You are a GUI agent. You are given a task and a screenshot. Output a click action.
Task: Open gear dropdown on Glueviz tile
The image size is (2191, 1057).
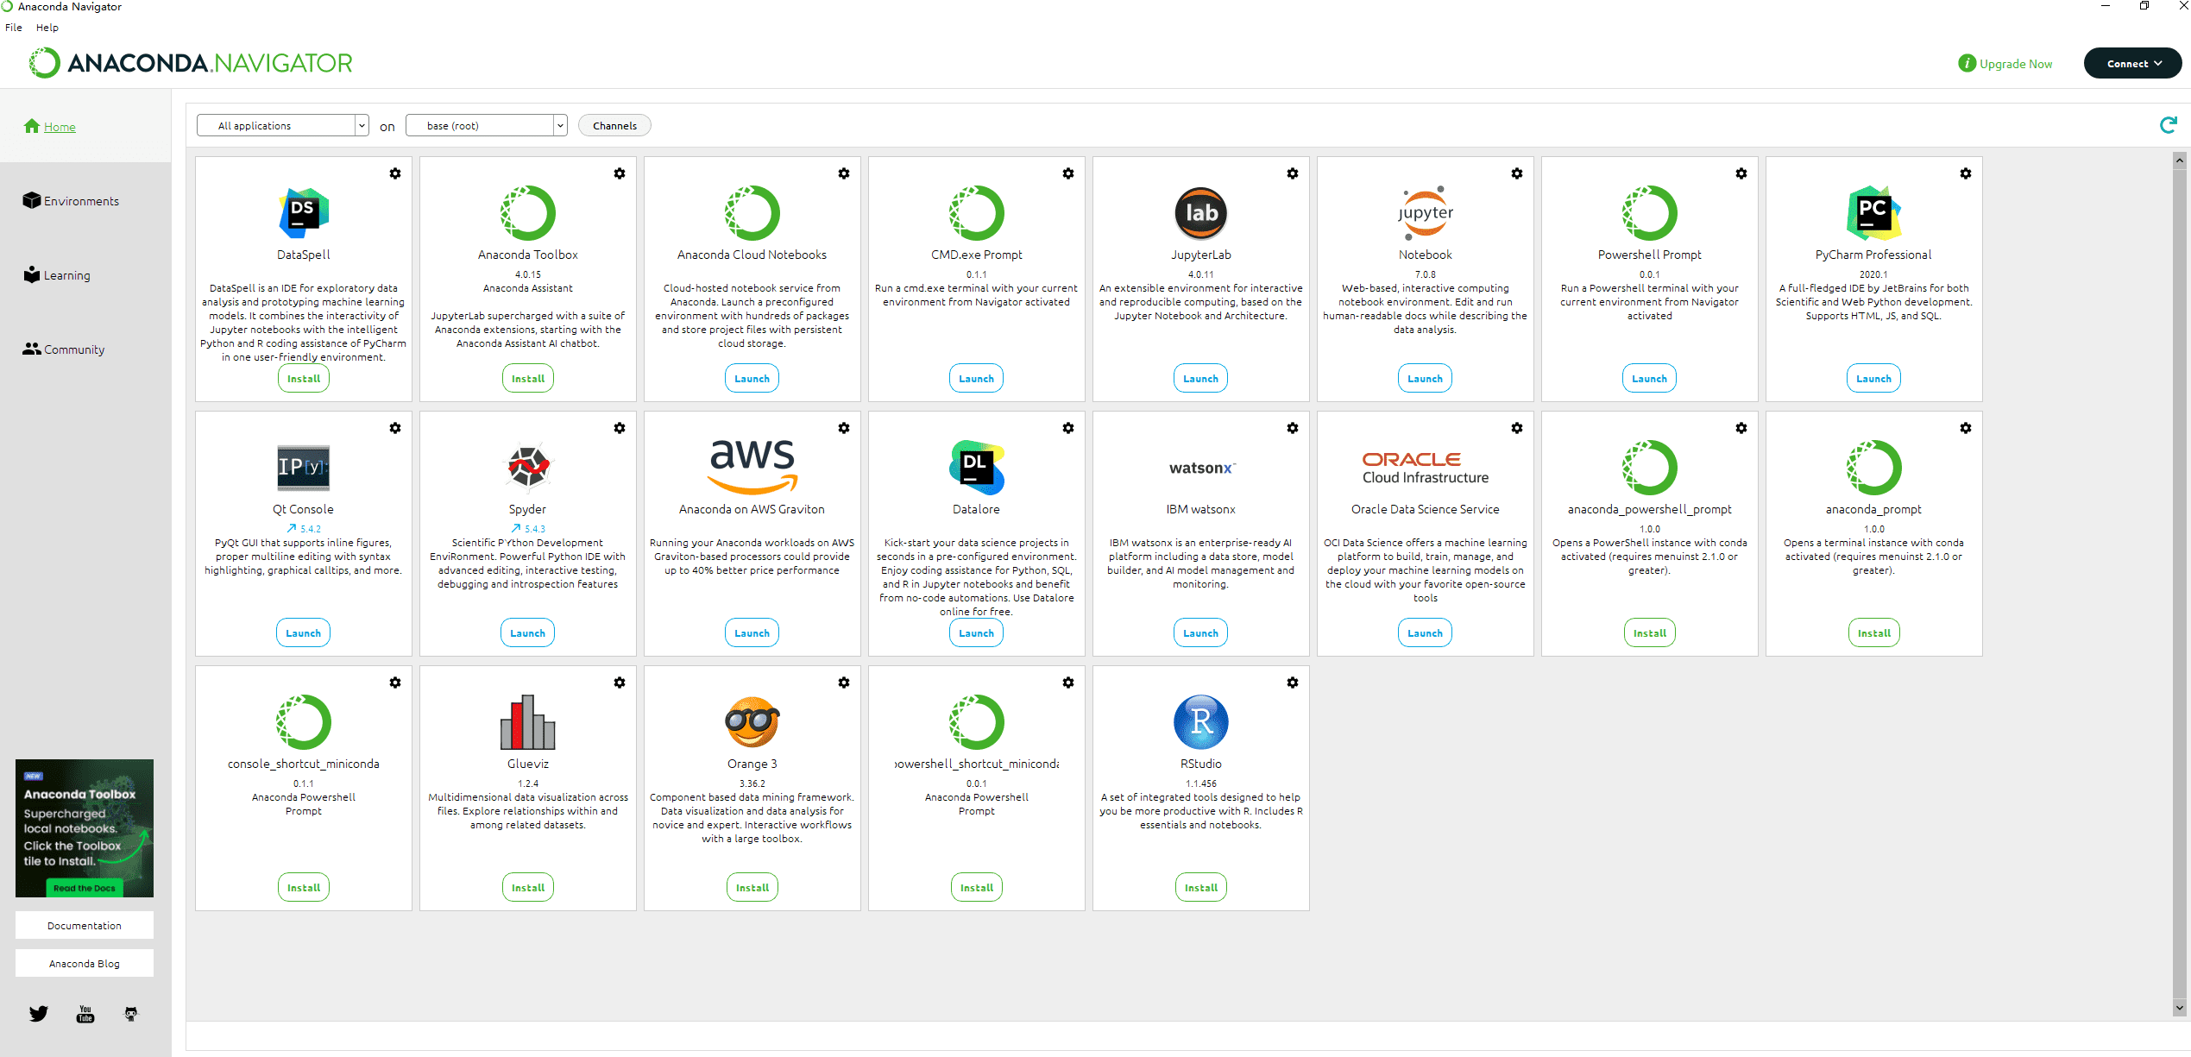(620, 683)
